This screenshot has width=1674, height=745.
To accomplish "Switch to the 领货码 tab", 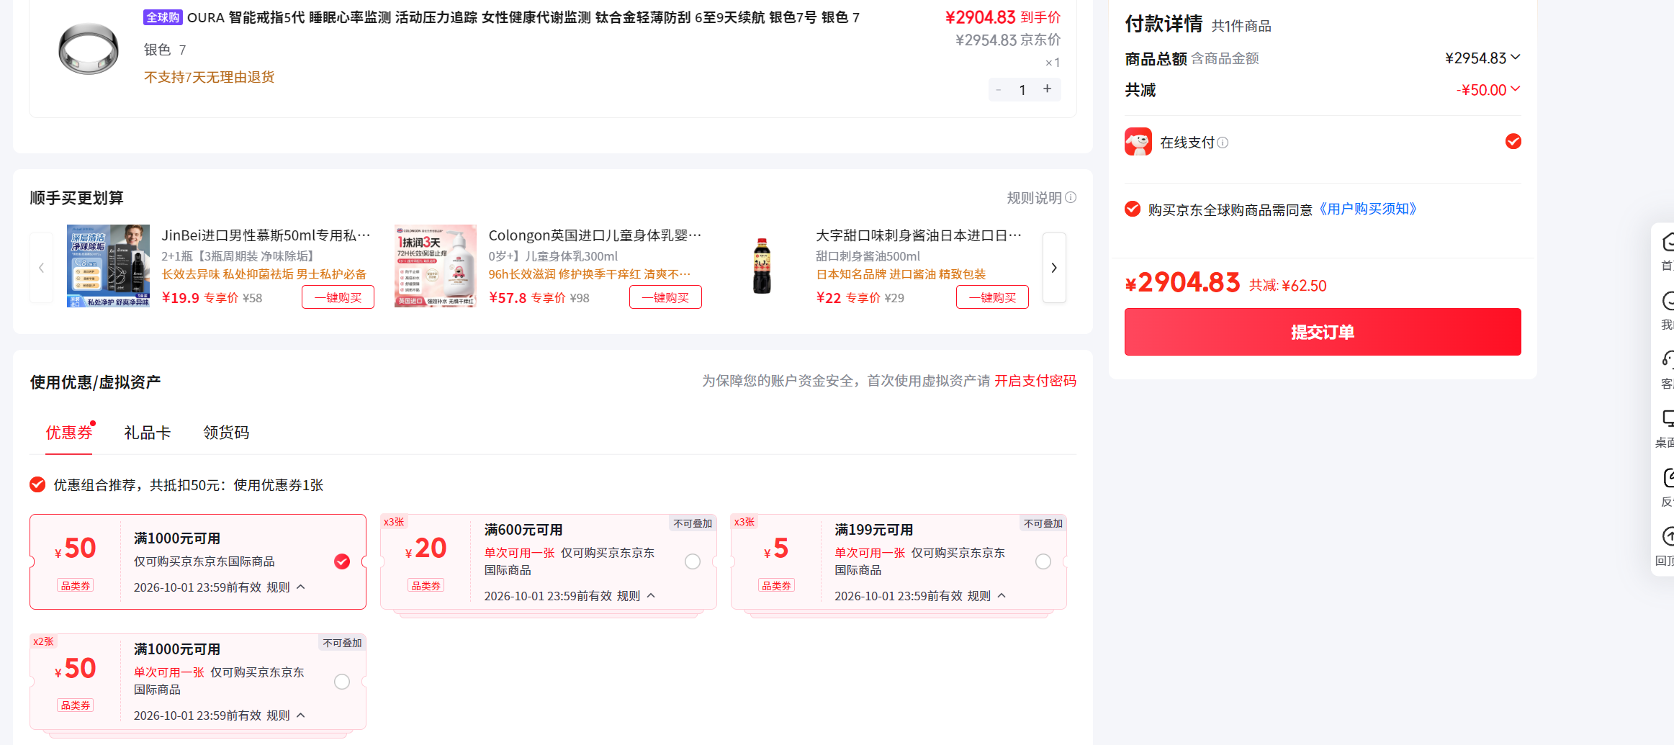I will click(x=226, y=433).
